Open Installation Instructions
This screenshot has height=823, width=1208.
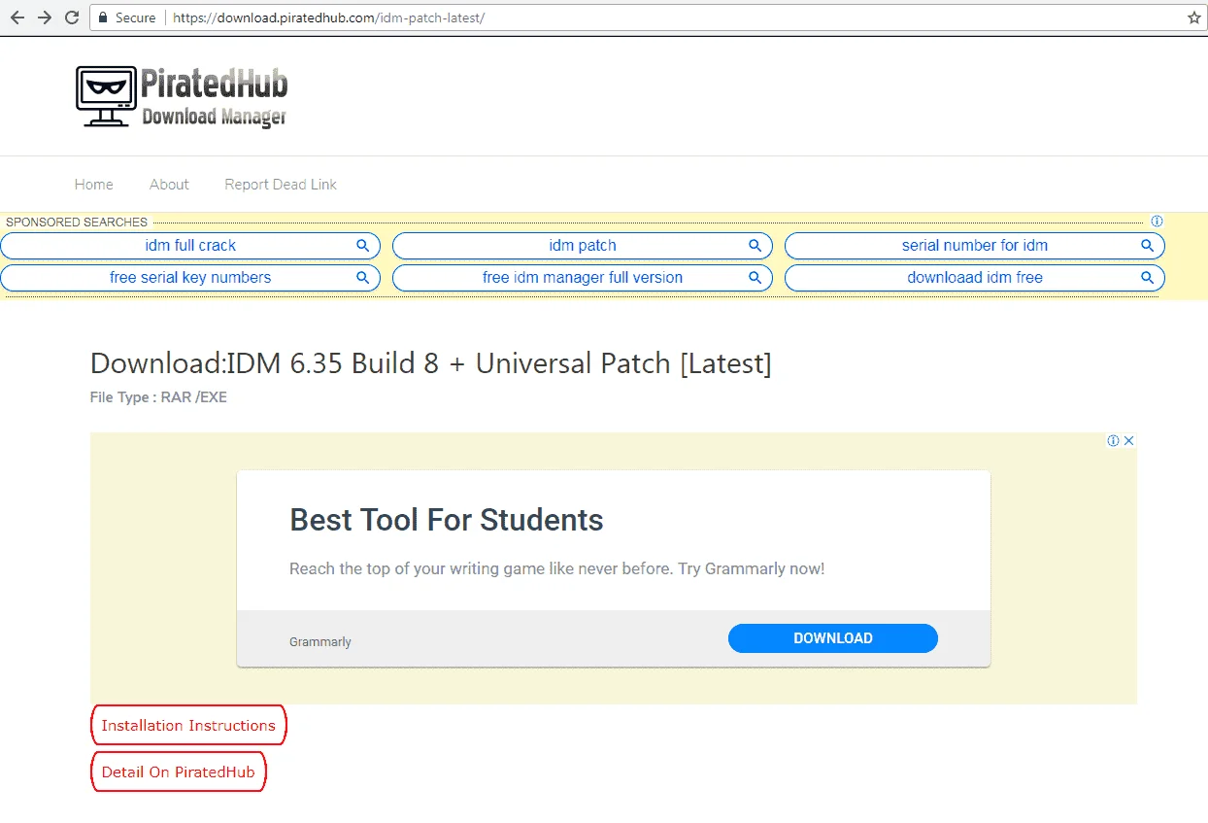tap(188, 726)
